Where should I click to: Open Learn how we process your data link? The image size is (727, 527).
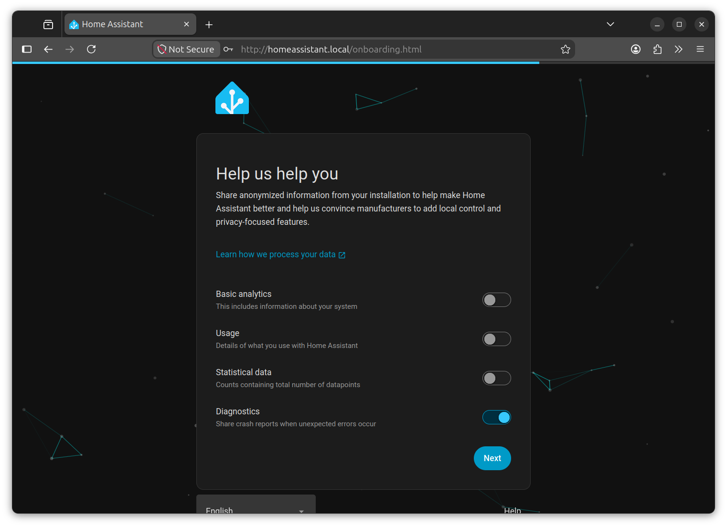(280, 254)
